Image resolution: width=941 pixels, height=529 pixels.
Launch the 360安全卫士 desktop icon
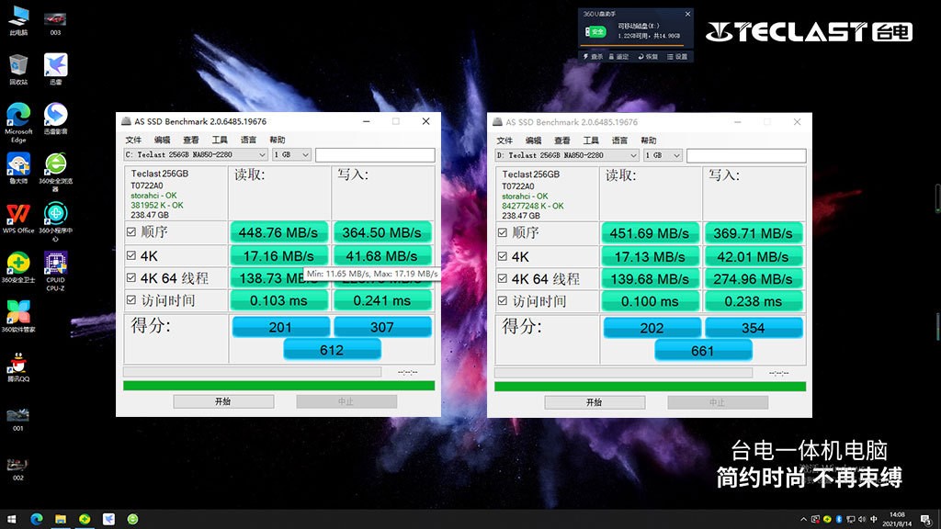pos(18,264)
